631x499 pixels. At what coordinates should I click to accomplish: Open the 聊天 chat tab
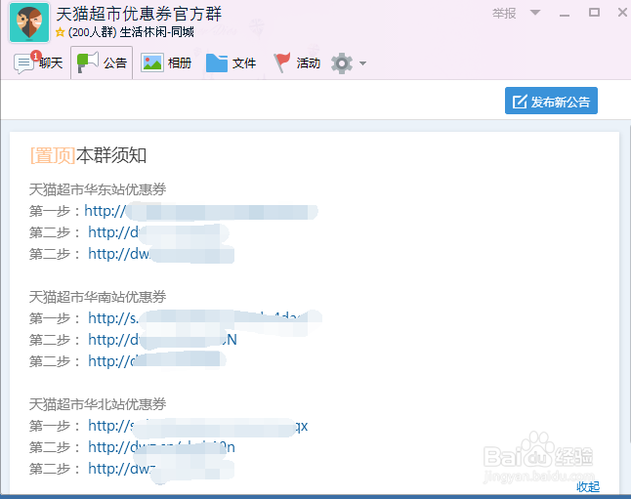coord(39,62)
